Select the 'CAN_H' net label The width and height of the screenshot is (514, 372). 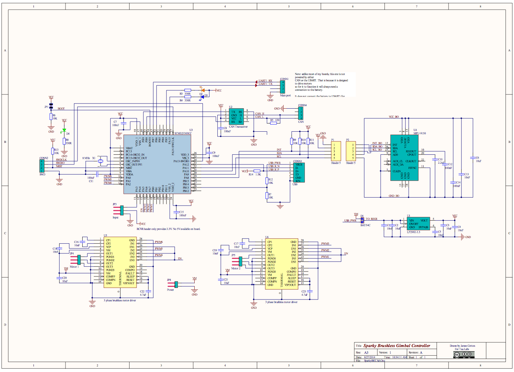coord(260,113)
